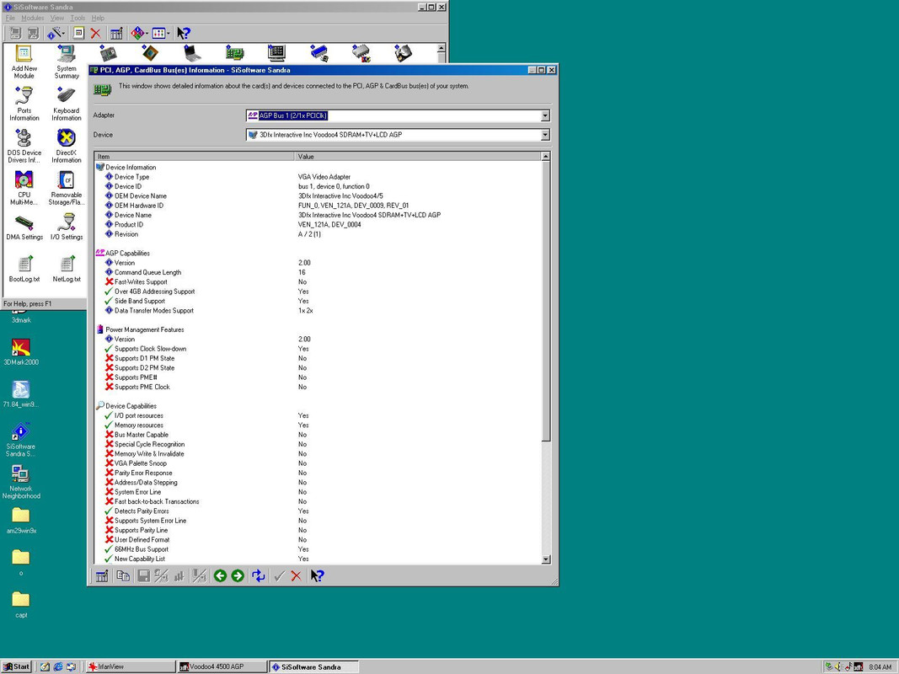Switch to IrfanView in the taskbar

pyautogui.click(x=130, y=666)
